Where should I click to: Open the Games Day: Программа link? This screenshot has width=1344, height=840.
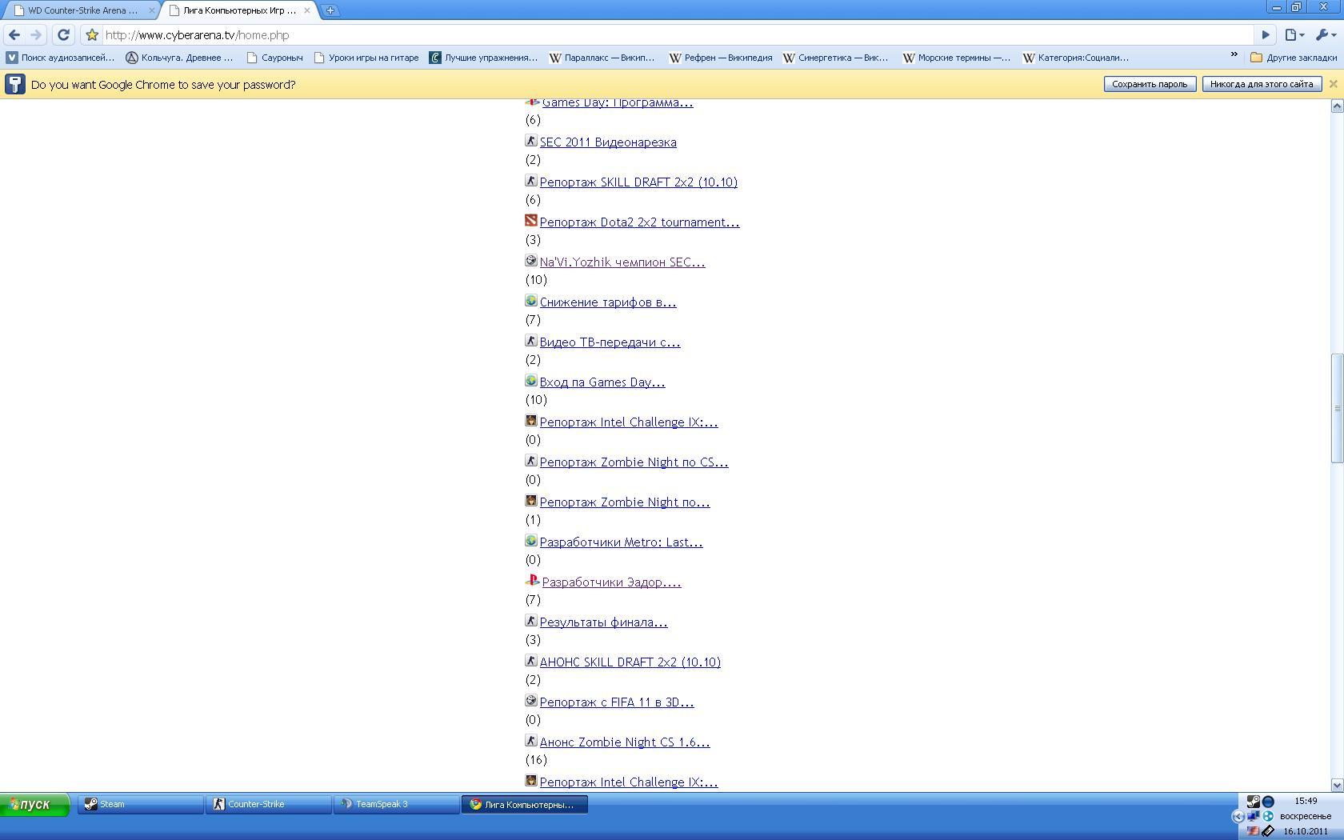[x=618, y=102]
